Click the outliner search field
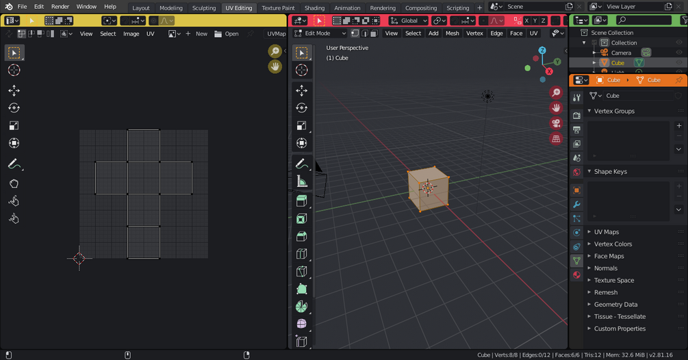 (x=644, y=20)
